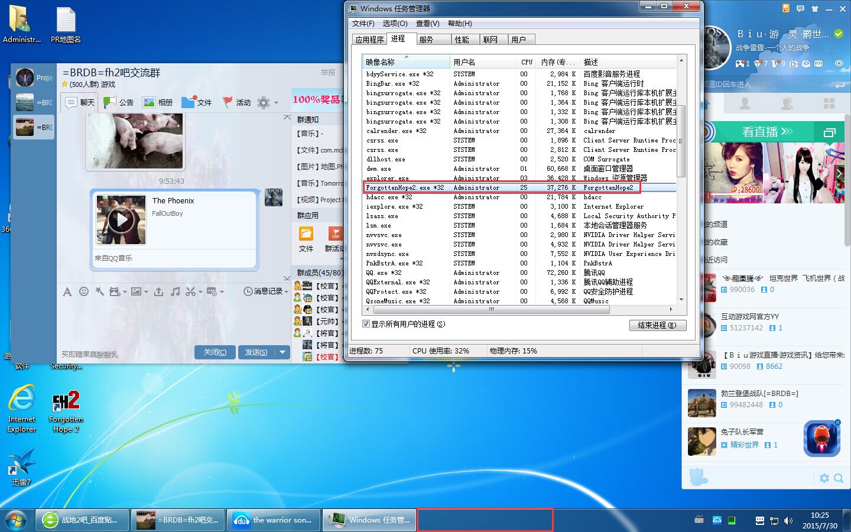Open font settings in QQ chat toolbar
This screenshot has height=532, width=851.
tap(67, 291)
